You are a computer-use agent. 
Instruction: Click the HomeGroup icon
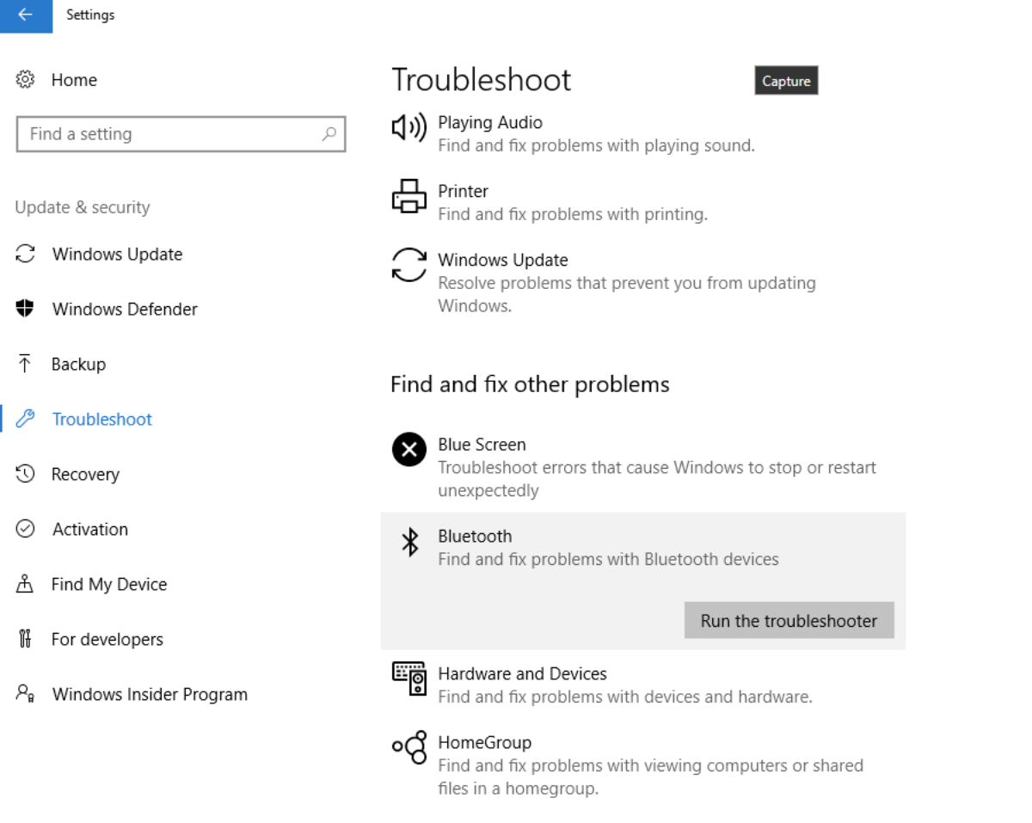pos(408,747)
